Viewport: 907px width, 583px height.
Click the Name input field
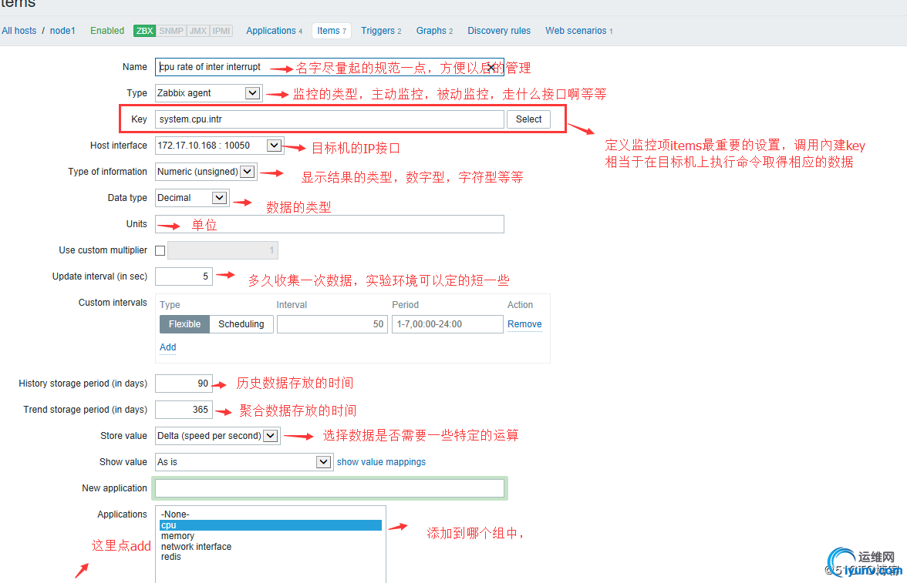tap(329, 67)
